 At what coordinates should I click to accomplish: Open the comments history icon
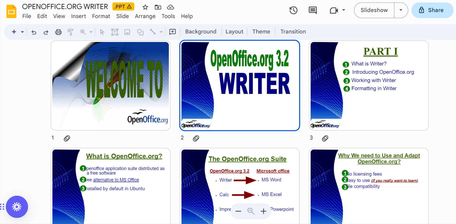click(313, 10)
